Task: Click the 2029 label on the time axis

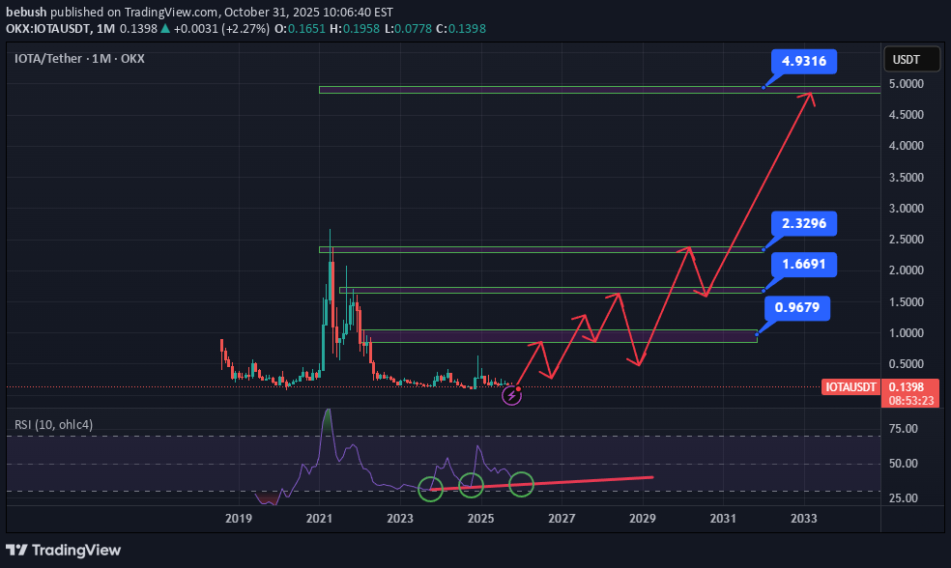Action: [x=642, y=519]
